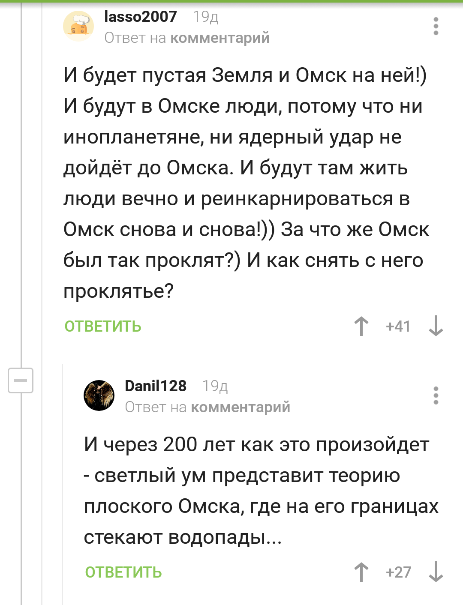
Task: Open three-dot menu on Danil128's comment
Action: click(436, 395)
